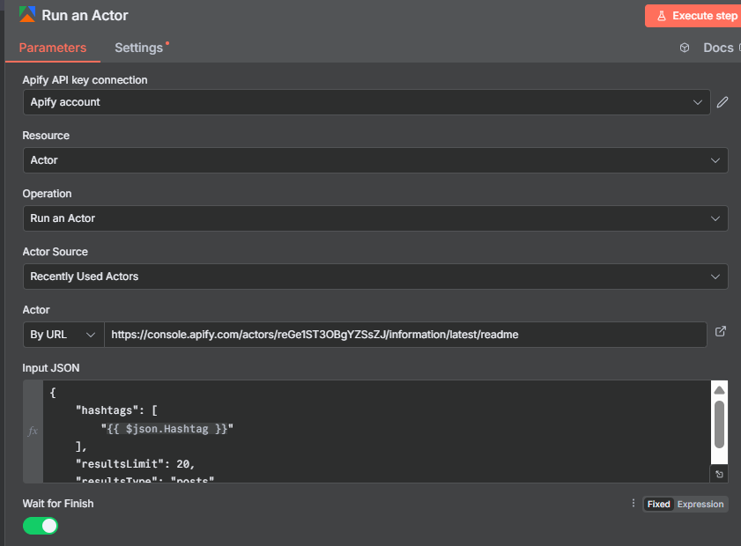The image size is (741, 546).
Task: Switch to the Settings tab
Action: tap(139, 48)
